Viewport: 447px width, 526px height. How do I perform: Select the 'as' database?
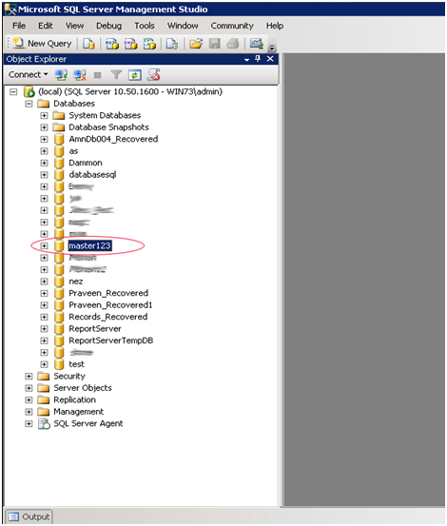point(73,151)
